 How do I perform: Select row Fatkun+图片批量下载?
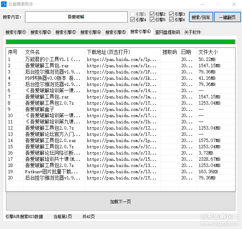(121, 171)
